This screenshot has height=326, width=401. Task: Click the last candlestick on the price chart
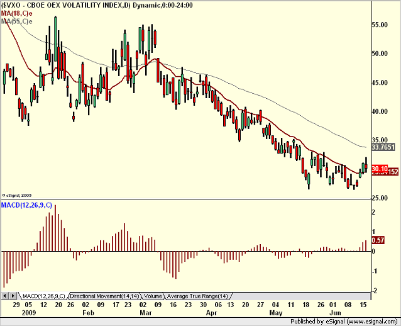pyautogui.click(x=366, y=165)
